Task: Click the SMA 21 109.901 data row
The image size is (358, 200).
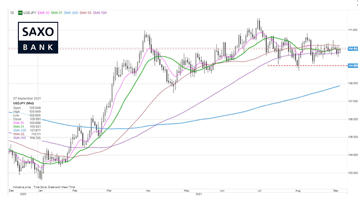Action: (x=27, y=127)
